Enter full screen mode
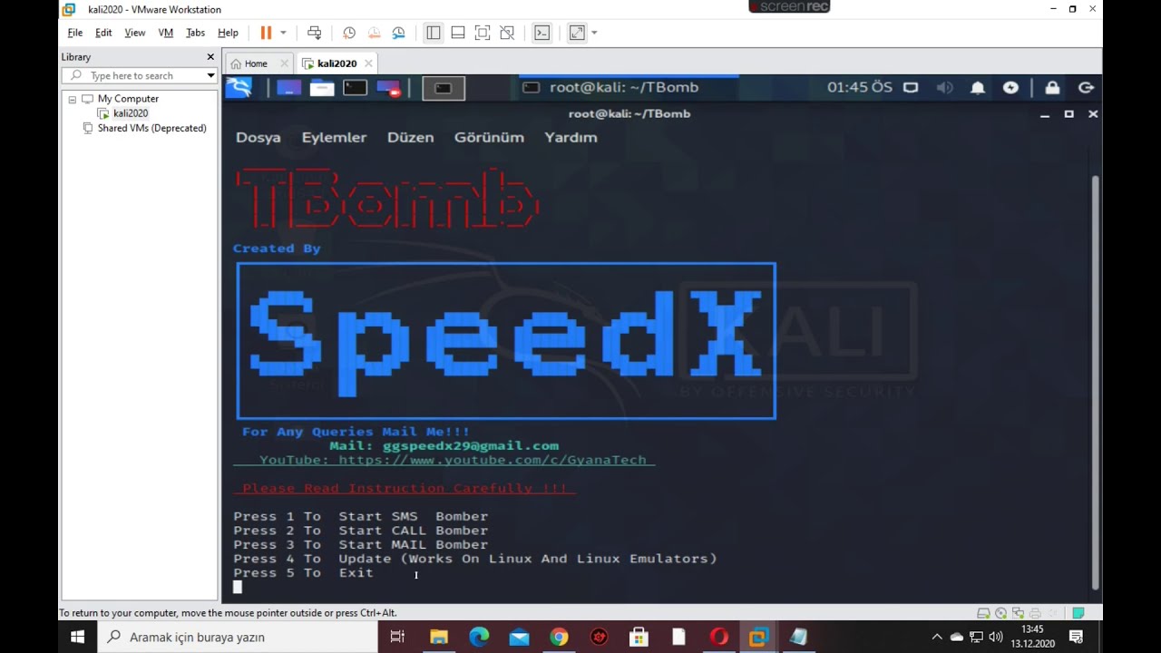Viewport: 1161px width, 653px height. (483, 33)
